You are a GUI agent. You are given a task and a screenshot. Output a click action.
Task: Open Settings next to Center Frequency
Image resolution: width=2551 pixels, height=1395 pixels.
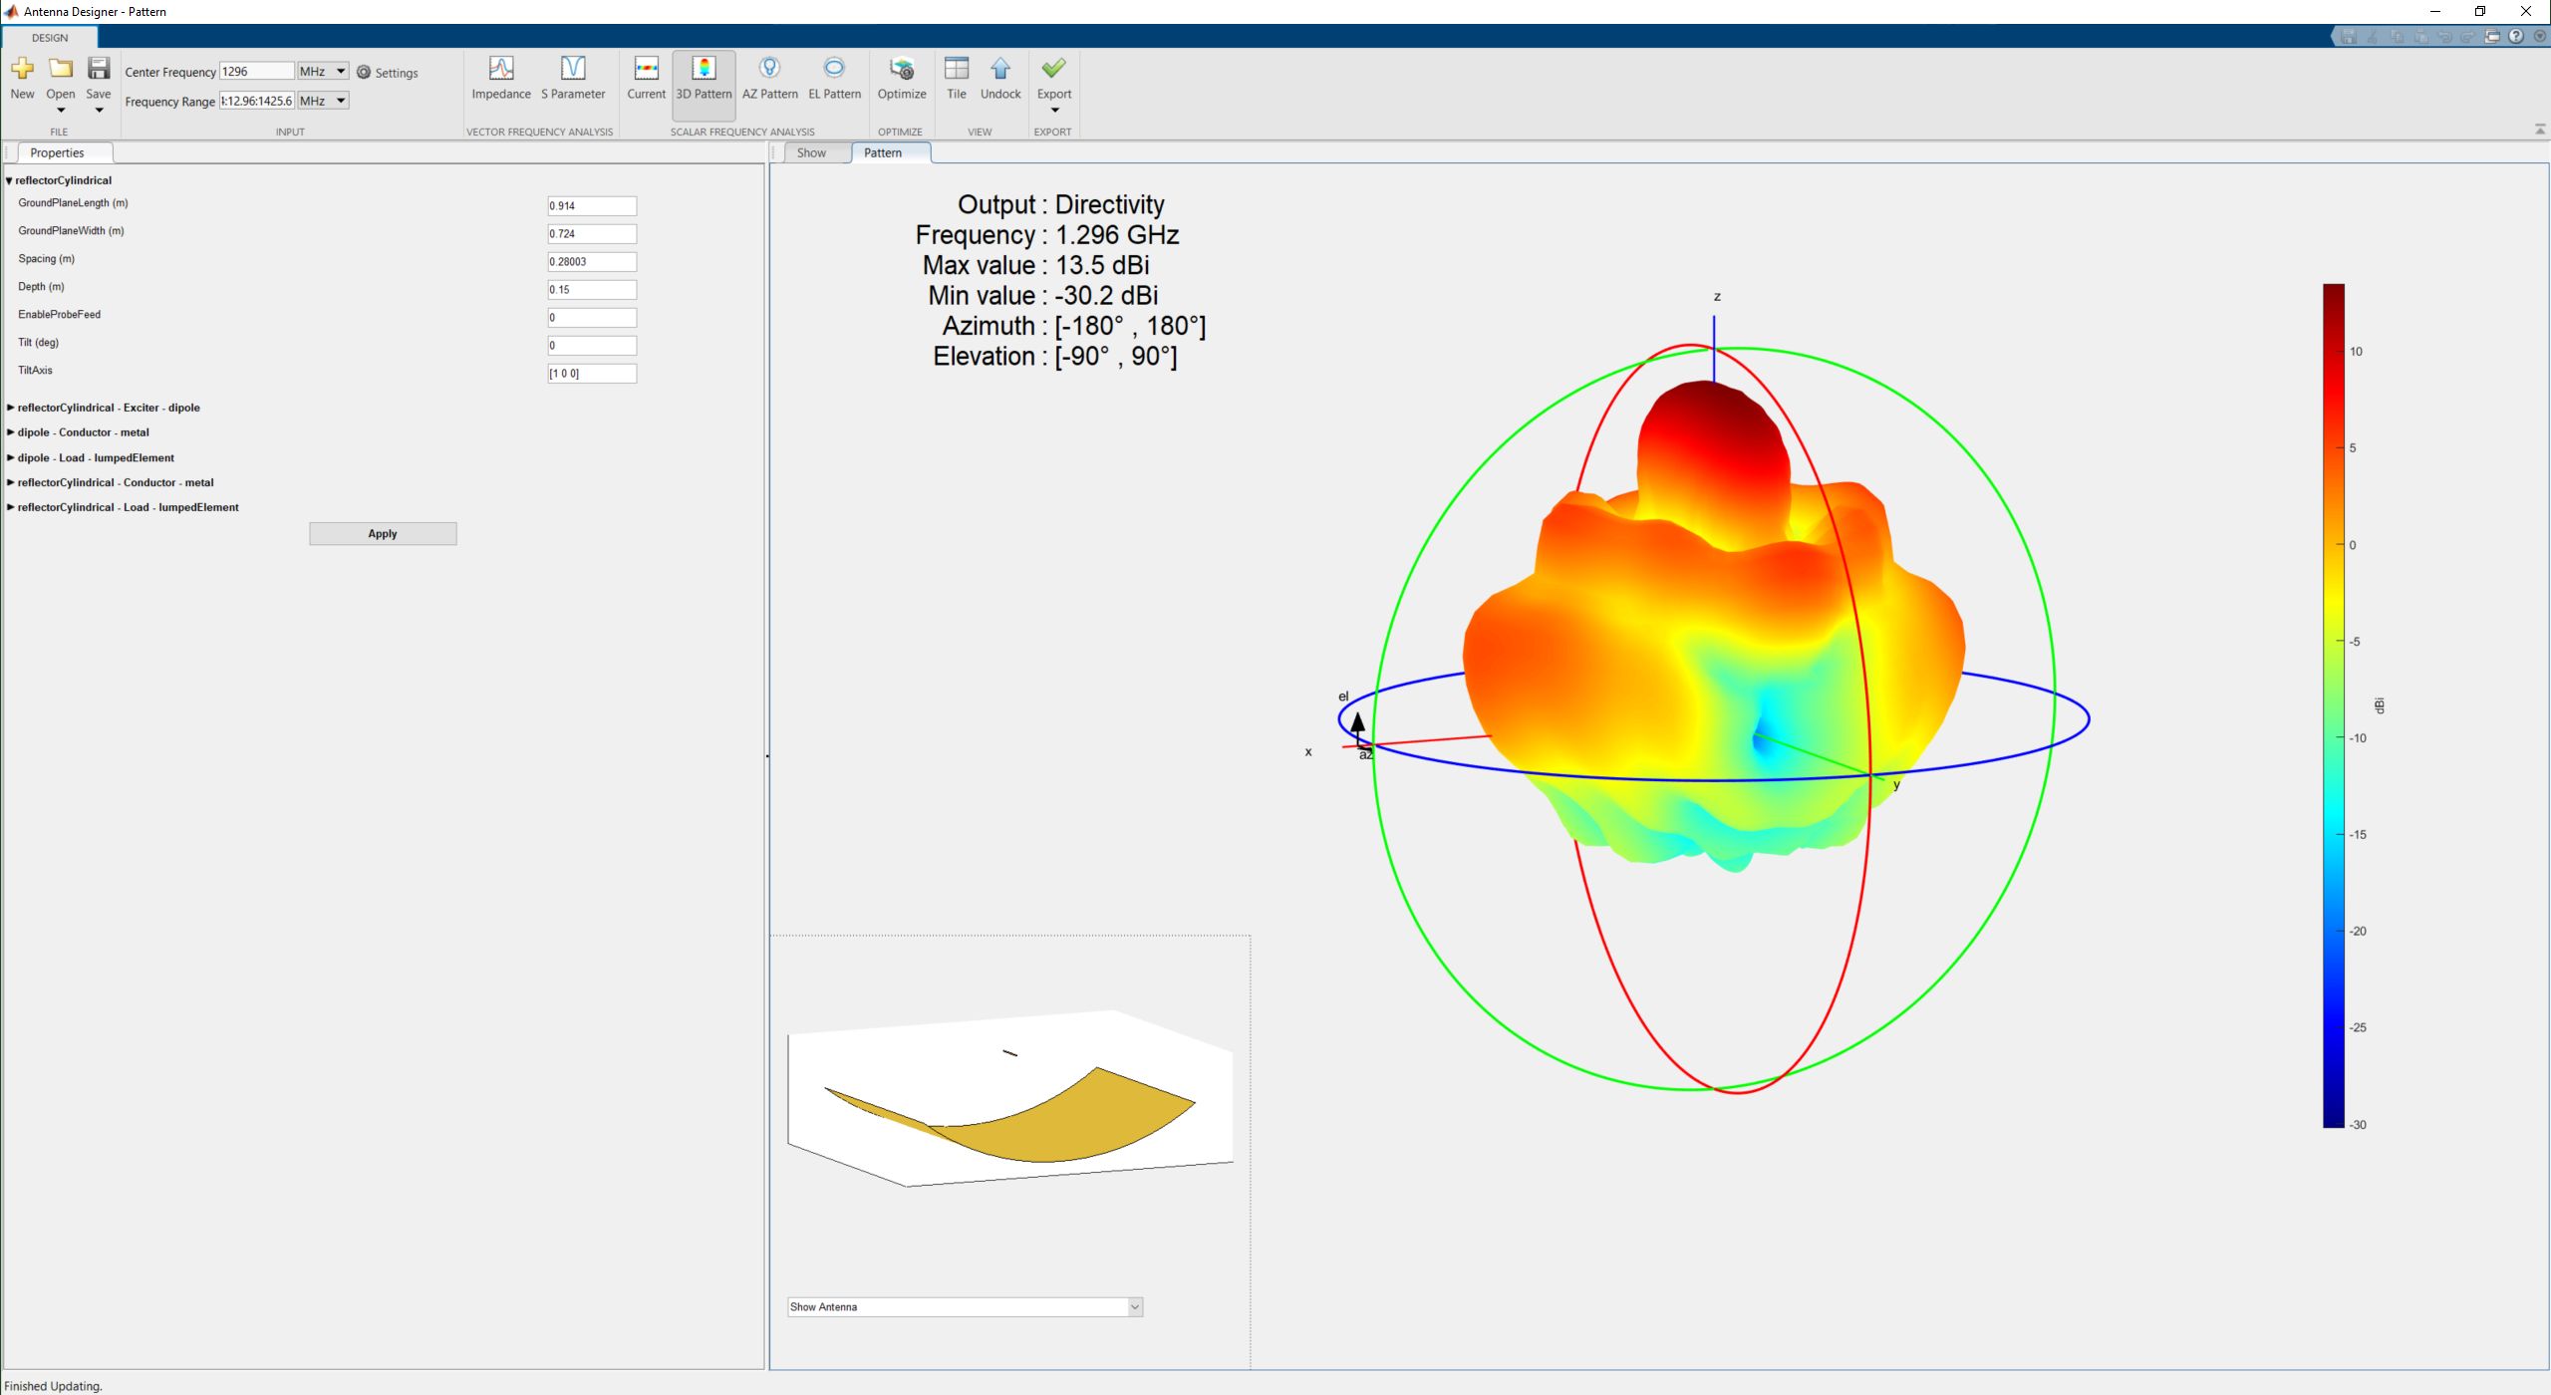pos(388,73)
